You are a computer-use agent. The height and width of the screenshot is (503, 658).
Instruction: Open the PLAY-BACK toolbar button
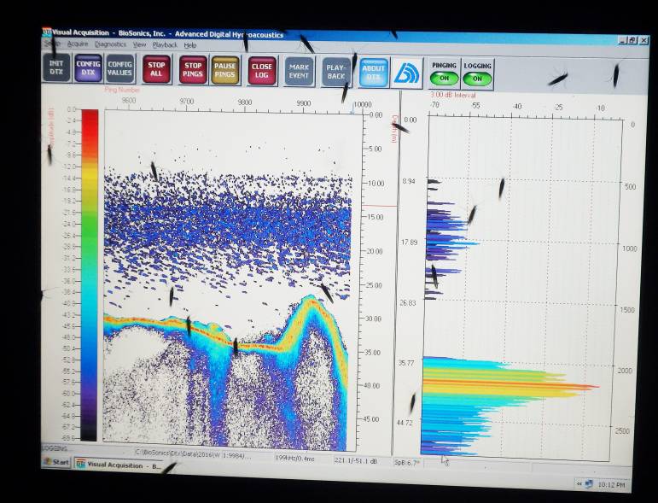[337, 73]
